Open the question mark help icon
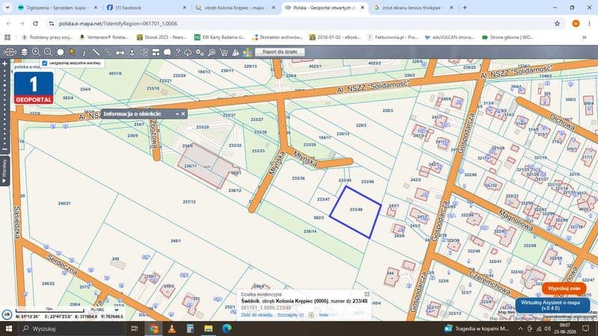 click(x=177, y=52)
